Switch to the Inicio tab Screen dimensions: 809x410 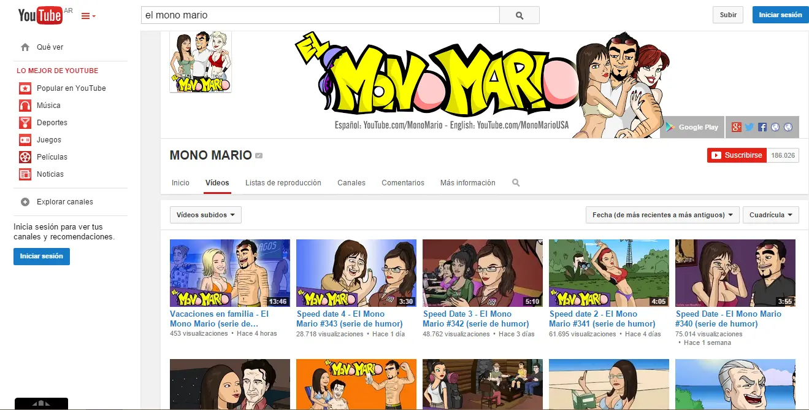click(x=180, y=183)
